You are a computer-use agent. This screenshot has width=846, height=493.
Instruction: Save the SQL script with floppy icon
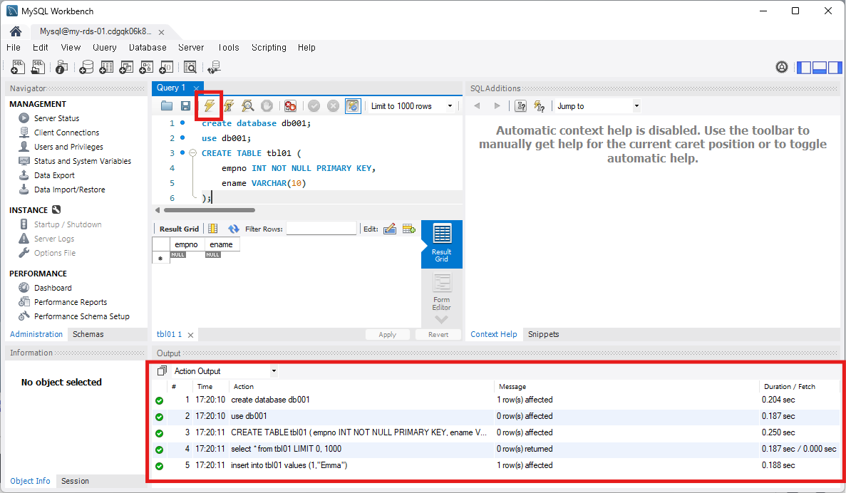coord(185,105)
